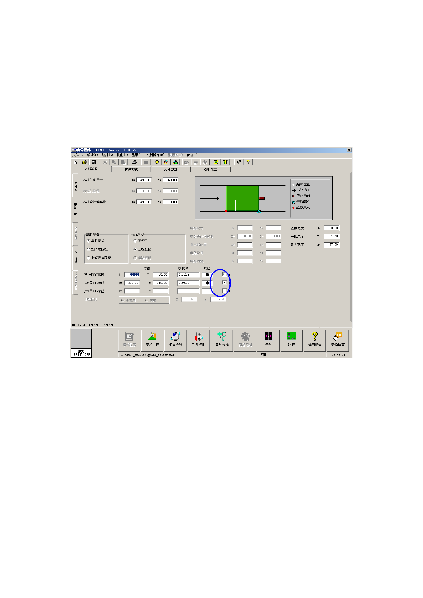This screenshot has height=598, width=423.
Task: Select 矩阵电路板 matrix board radio button
Action: tap(88, 249)
